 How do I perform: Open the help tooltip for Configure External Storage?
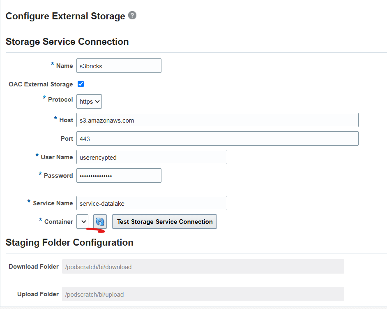[132, 16]
